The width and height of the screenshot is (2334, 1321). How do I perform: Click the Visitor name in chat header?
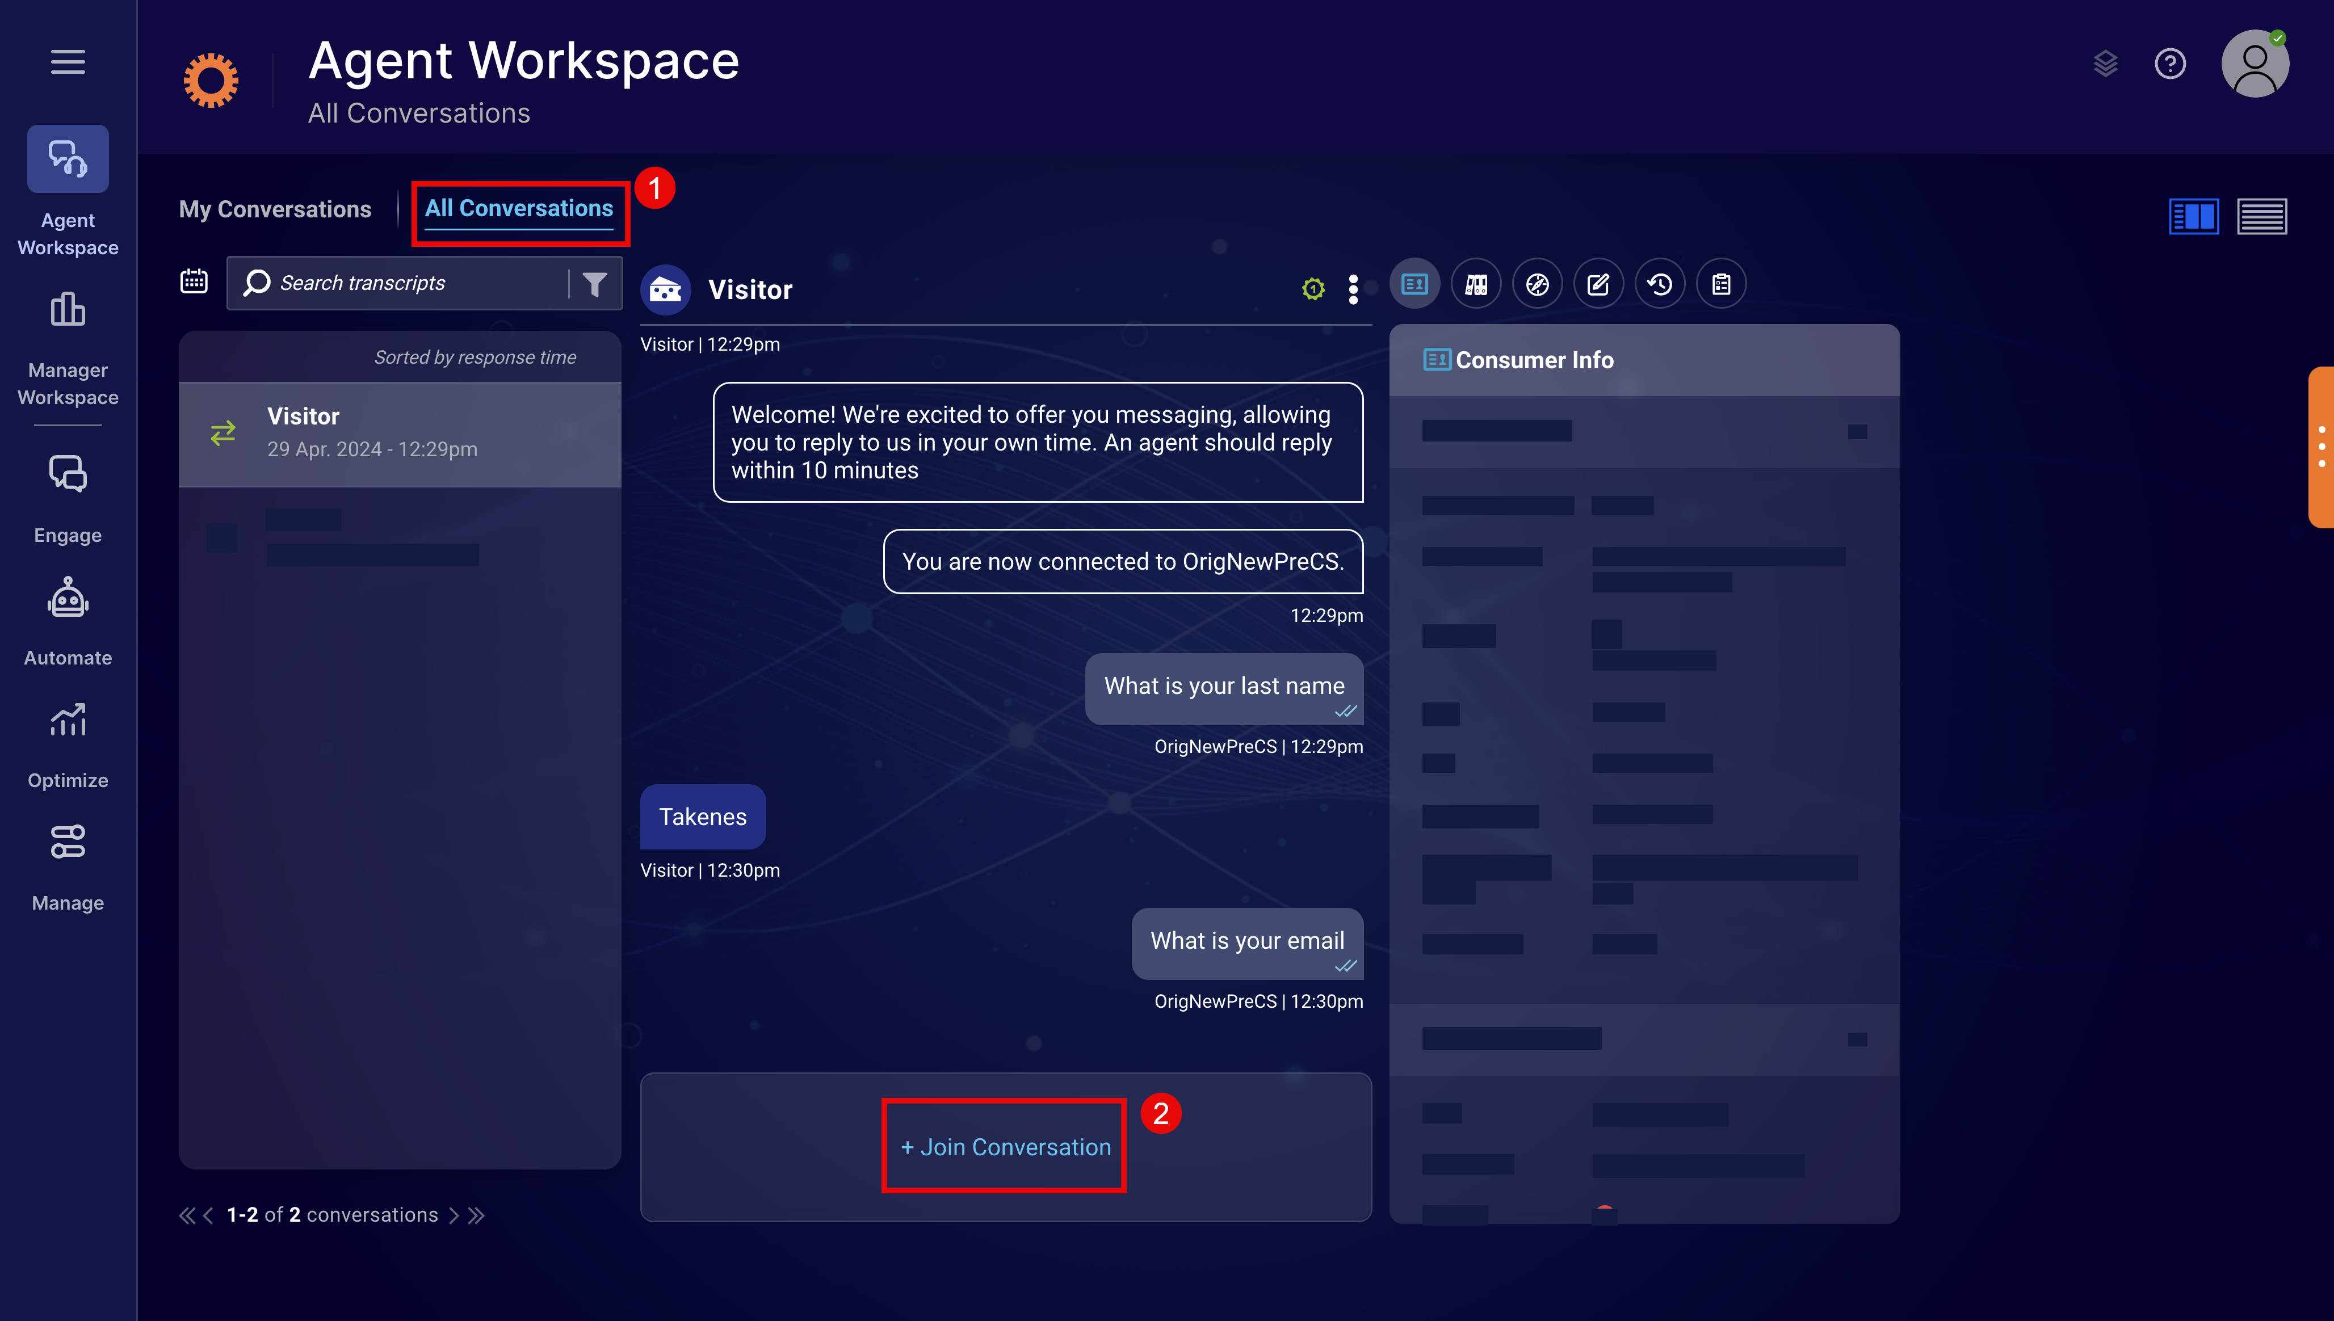750,289
